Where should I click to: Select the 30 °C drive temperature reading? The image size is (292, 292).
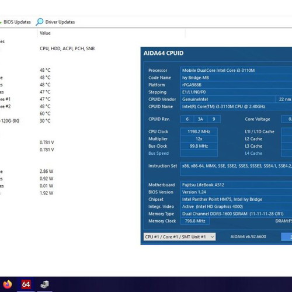[x=45, y=121]
